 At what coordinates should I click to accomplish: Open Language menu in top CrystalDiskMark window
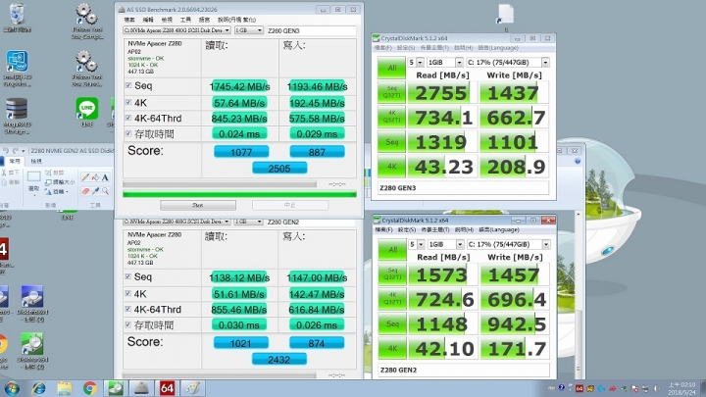click(x=498, y=48)
